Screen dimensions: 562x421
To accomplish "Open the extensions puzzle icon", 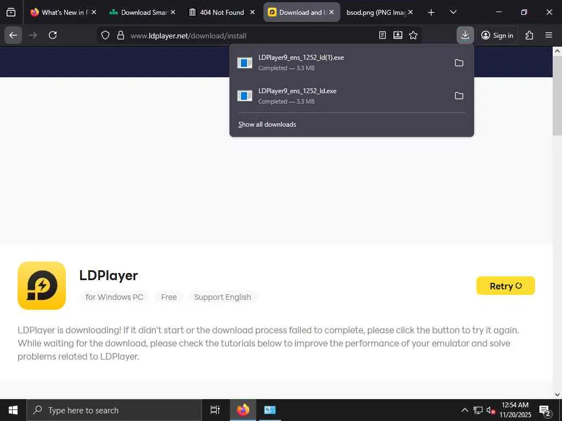I will tap(530, 35).
